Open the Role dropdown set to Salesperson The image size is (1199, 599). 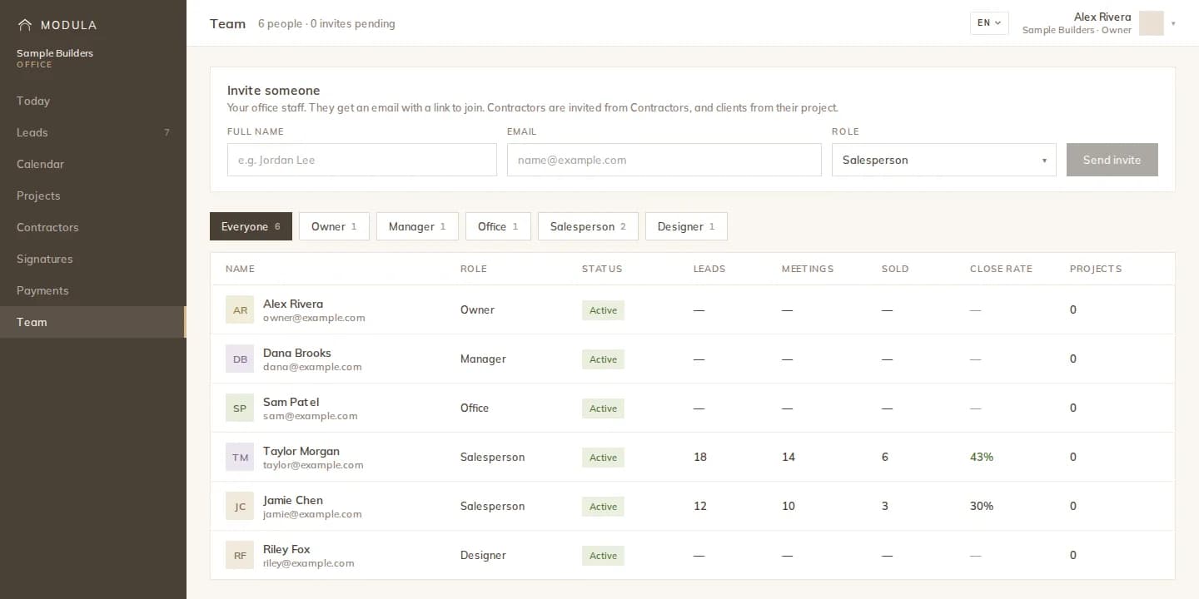pos(943,160)
